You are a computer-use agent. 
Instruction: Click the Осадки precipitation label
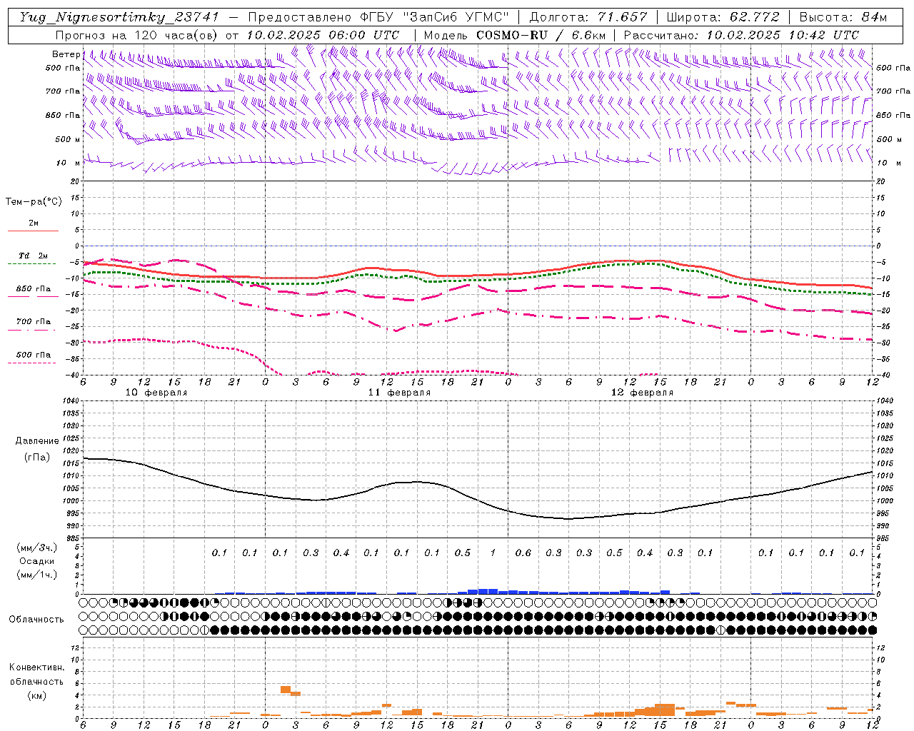36,561
